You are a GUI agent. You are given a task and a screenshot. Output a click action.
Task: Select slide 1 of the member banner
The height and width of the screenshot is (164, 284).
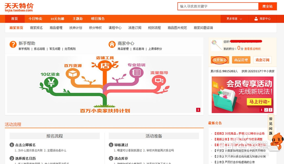click(x=262, y=110)
